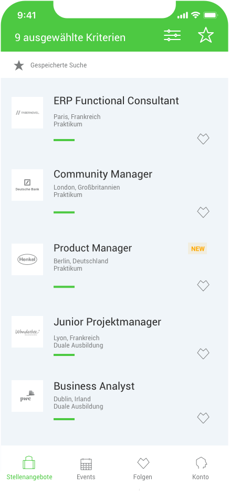
Task: Toggle favorite heart for Business Analyst
Action: coord(203,418)
